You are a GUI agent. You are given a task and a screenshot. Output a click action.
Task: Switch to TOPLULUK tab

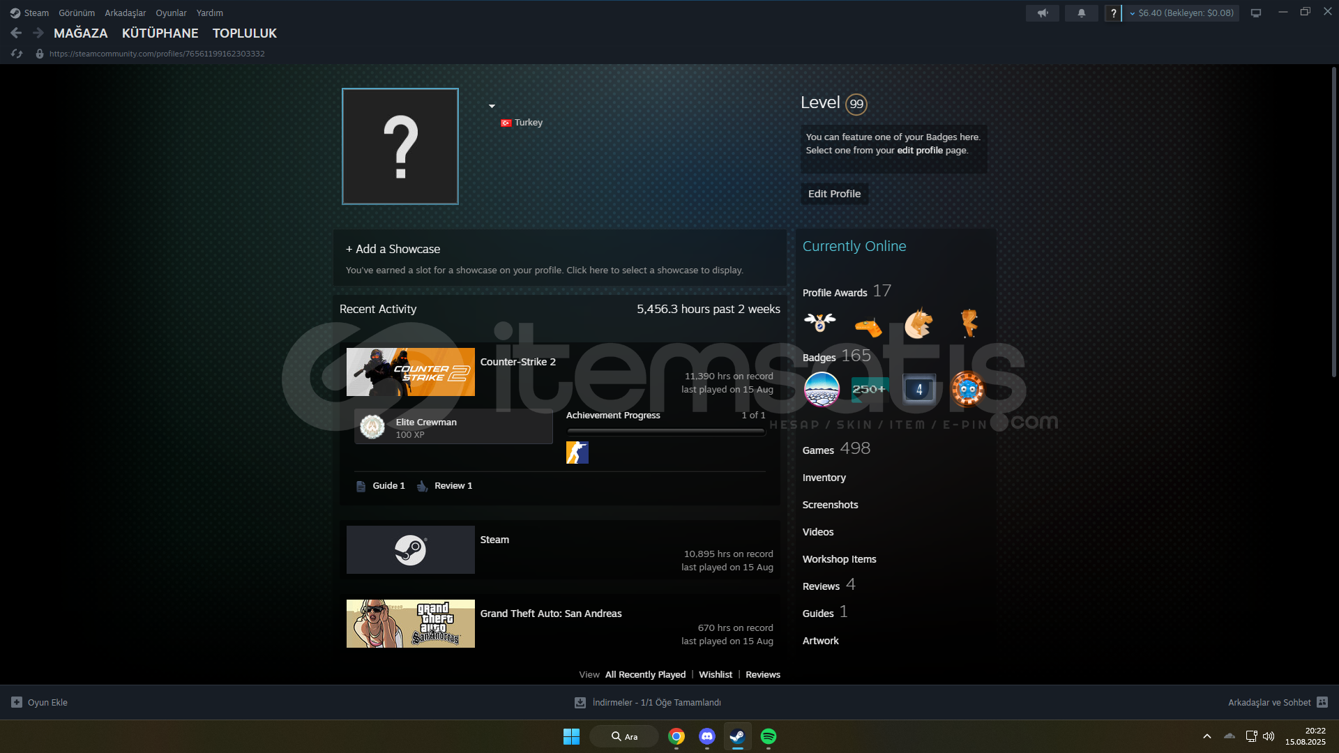pyautogui.click(x=245, y=33)
